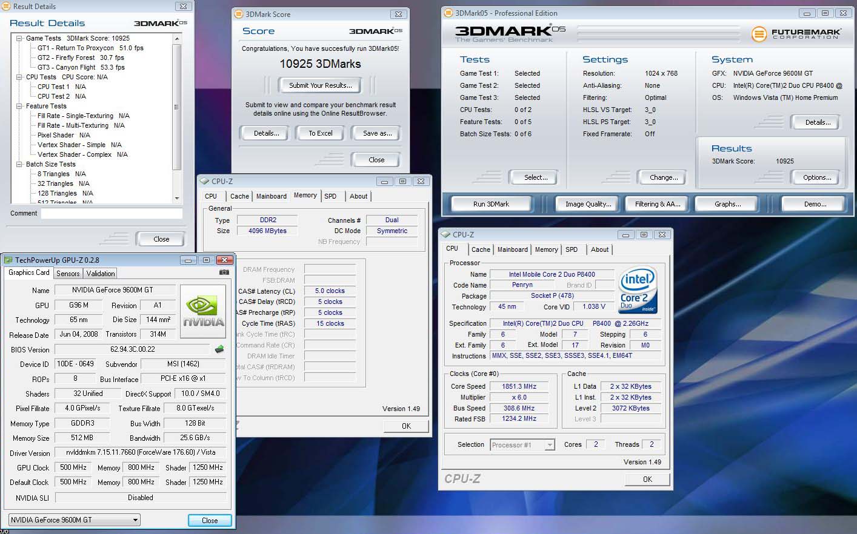Click the BIOS Version field 62.94.3C.00.22
This screenshot has width=857, height=534.
[x=133, y=349]
